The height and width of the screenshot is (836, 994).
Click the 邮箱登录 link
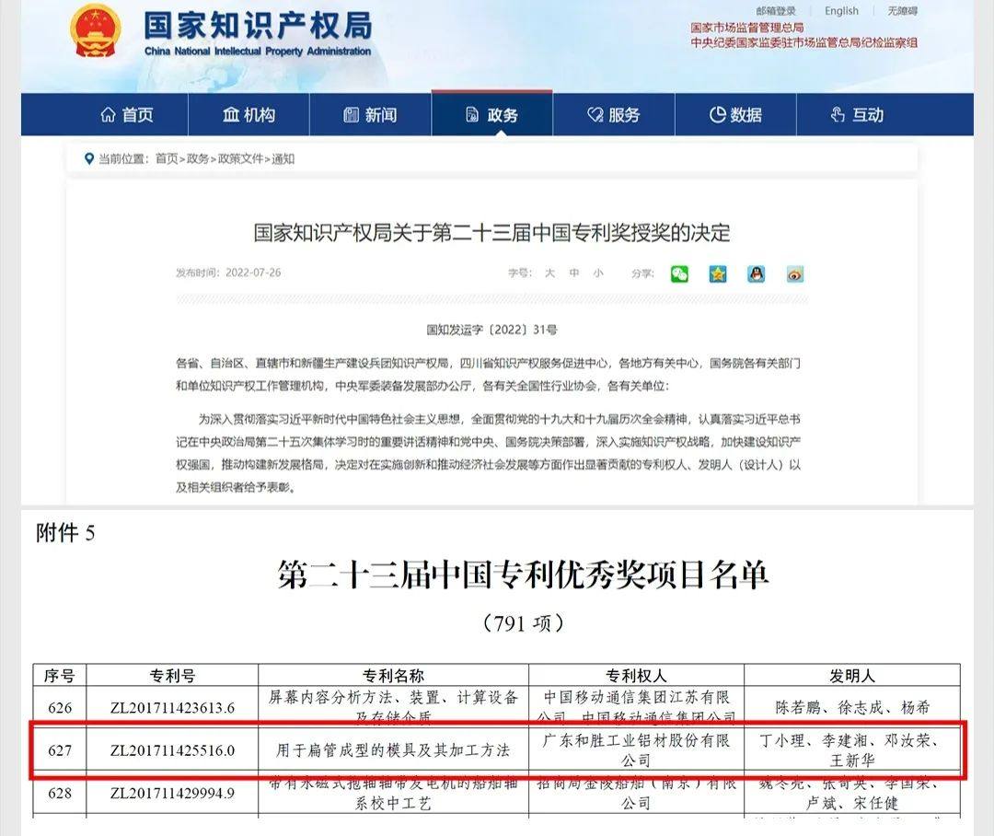[x=775, y=11]
